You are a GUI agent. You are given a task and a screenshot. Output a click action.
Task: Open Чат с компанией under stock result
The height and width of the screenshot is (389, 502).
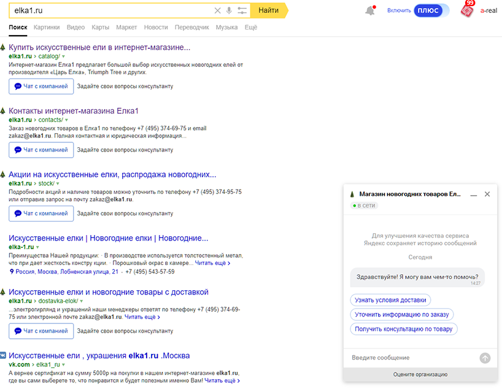(x=41, y=214)
